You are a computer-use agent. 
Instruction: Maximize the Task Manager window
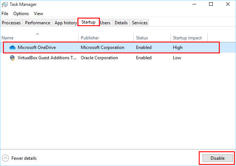(x=211, y=4)
